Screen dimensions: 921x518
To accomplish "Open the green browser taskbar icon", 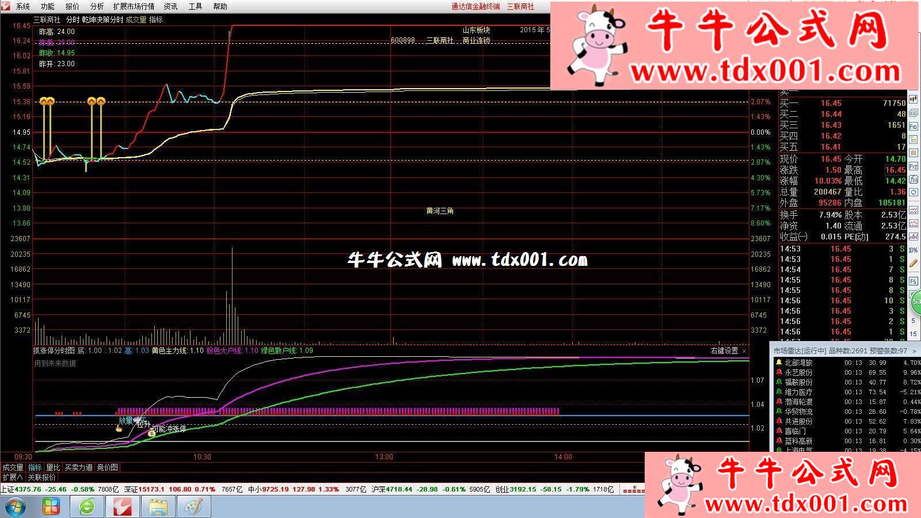I will pyautogui.click(x=87, y=506).
